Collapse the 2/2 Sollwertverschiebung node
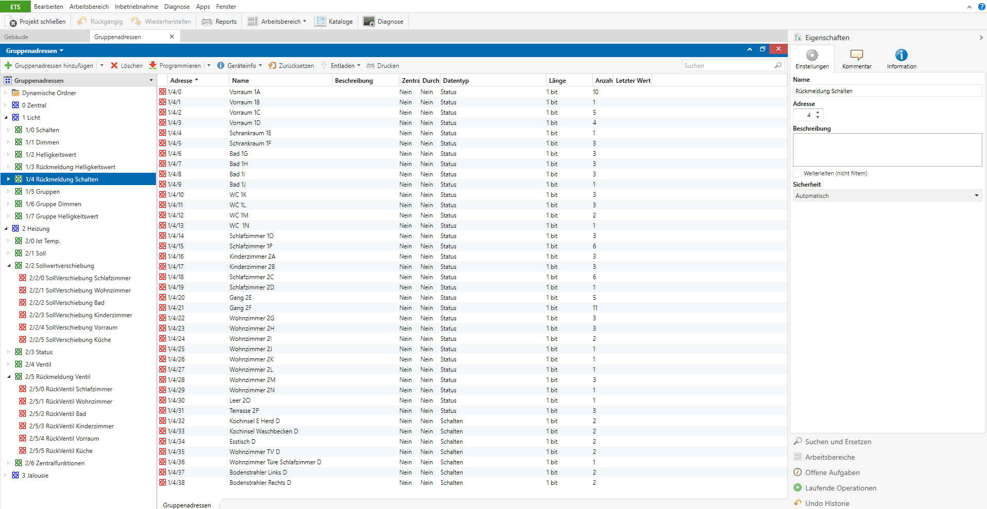This screenshot has height=509, width=987. (x=9, y=266)
